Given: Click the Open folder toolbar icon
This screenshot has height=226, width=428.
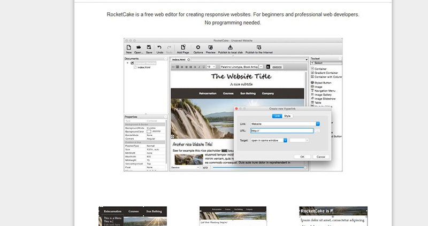Looking at the screenshot, I should click(x=139, y=47).
